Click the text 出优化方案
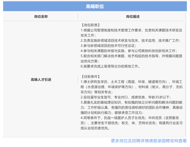190x147 pixels. [x=90, y=61]
